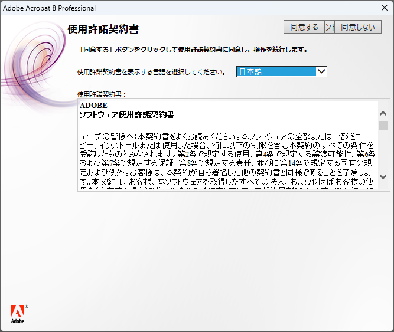The width and height of the screenshot is (394, 332).
Task: Click the Adobe Acrobat 8 Professional title text
Action: coord(49,8)
